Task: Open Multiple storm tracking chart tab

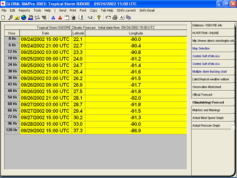Action: click(213, 71)
